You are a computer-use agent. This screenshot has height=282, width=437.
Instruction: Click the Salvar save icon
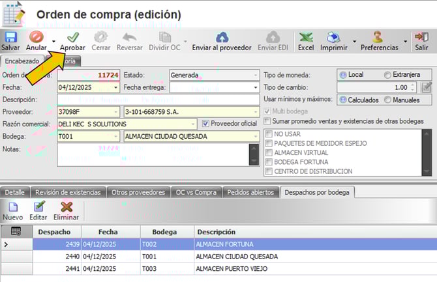tap(10, 37)
